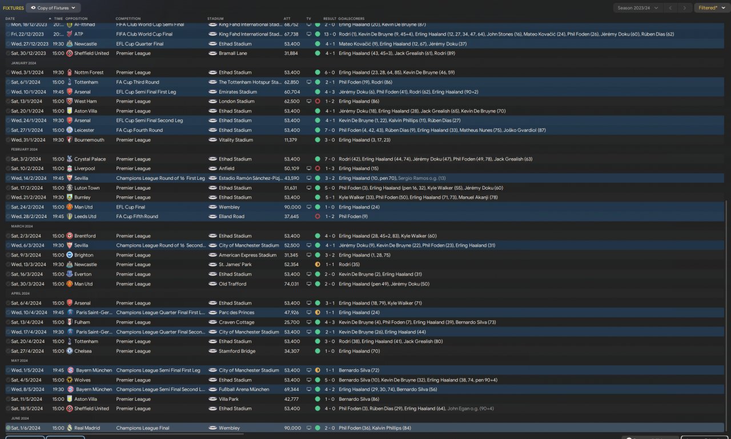Sort by the Date column header
Screen dimensions: 731x439
point(10,19)
